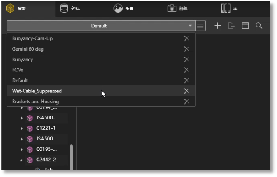The image size is (277, 177).
Task: Remove Brackets and Housing using its X
Action: pyautogui.click(x=186, y=102)
